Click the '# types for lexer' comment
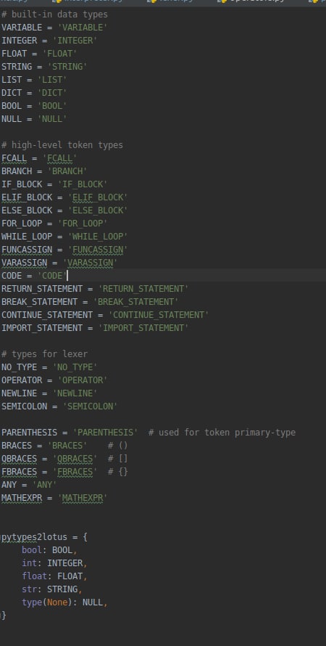Viewport: 326px width, 646px height. tap(44, 354)
